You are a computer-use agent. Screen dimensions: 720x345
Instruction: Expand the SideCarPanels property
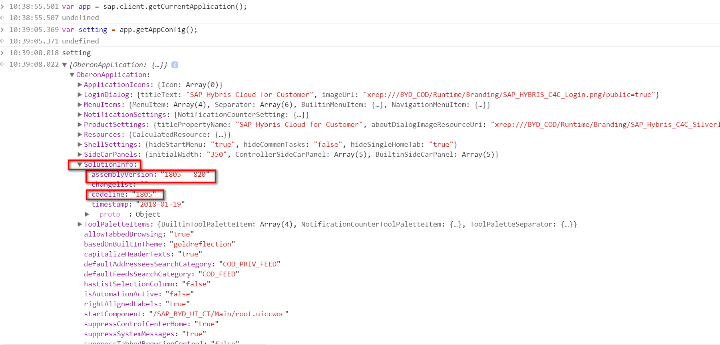[80, 154]
